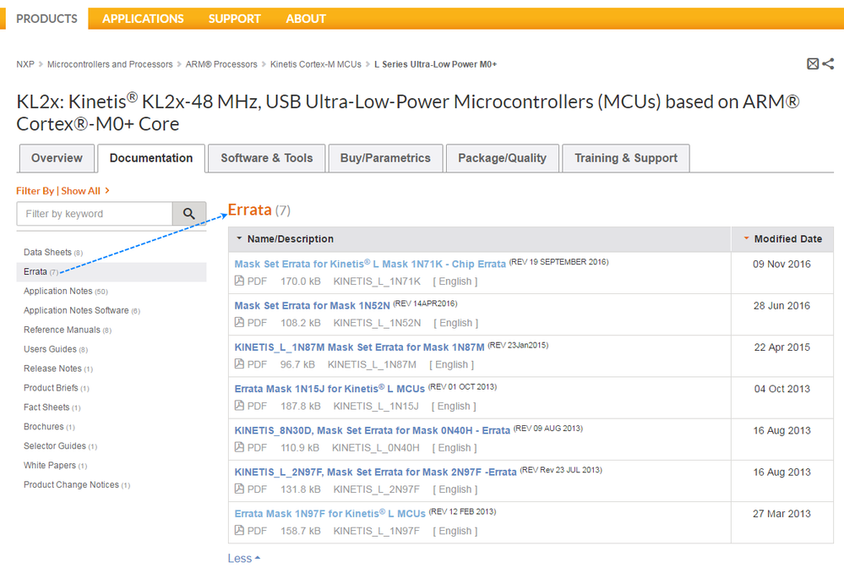Image resolution: width=844 pixels, height=568 pixels.
Task: Filter by Product Change Notices
Action: click(x=77, y=484)
